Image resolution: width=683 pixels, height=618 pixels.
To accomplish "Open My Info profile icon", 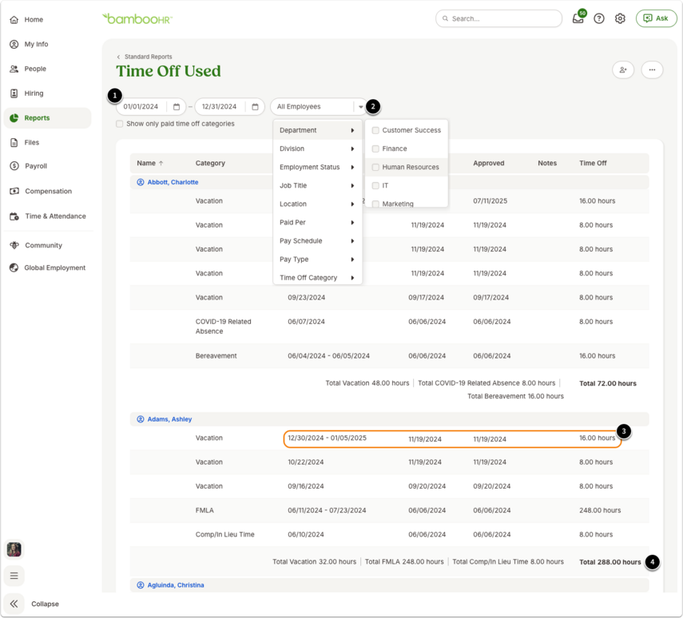I will click(x=14, y=44).
